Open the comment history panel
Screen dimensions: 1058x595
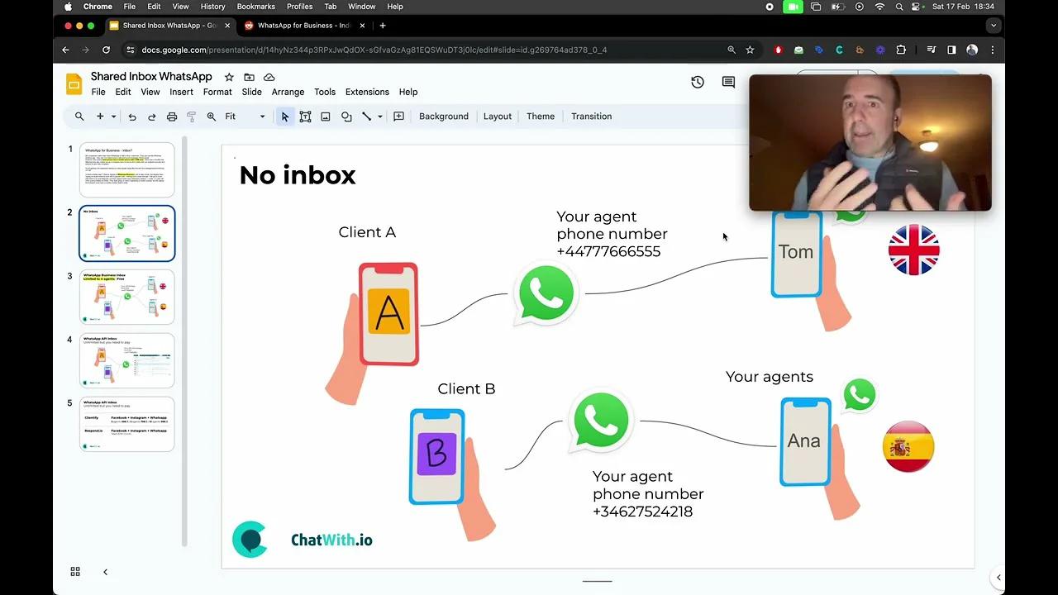[728, 82]
